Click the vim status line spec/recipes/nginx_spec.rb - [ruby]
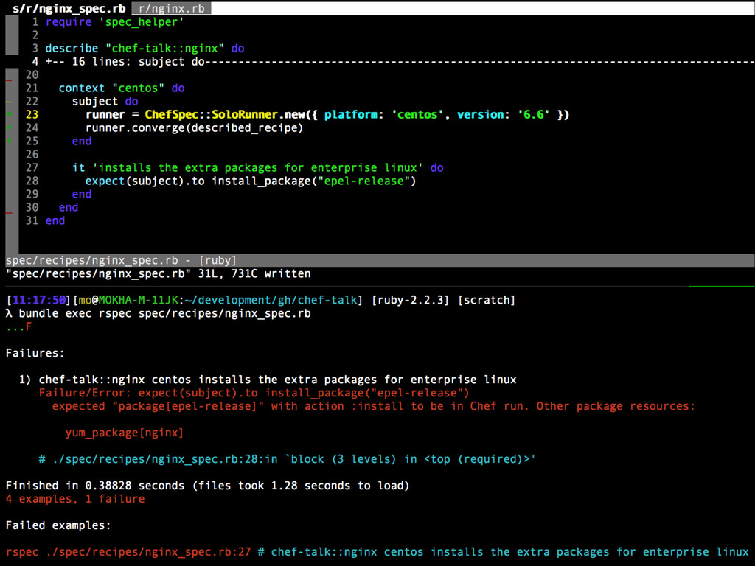The image size is (755, 566). [380, 260]
